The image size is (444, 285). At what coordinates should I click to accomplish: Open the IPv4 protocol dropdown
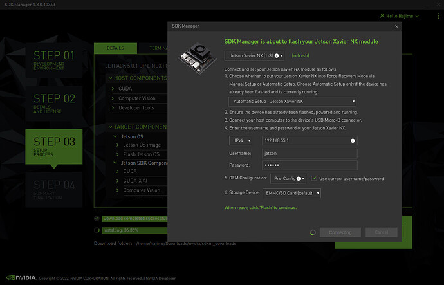click(241, 140)
